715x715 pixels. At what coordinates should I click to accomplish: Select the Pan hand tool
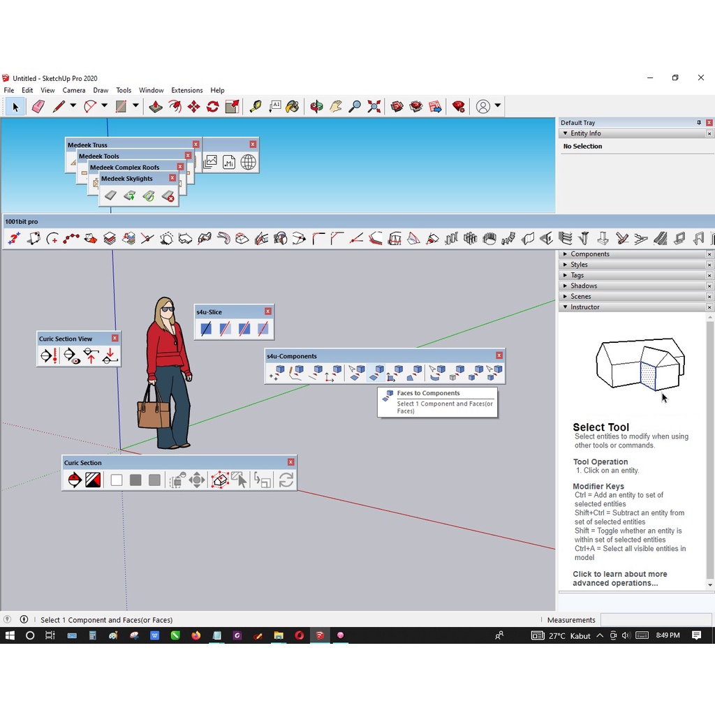(x=336, y=107)
